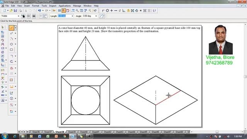The height and width of the screenshot is (139, 247).
Task: Select the Line drawing tool
Action: 11,28
